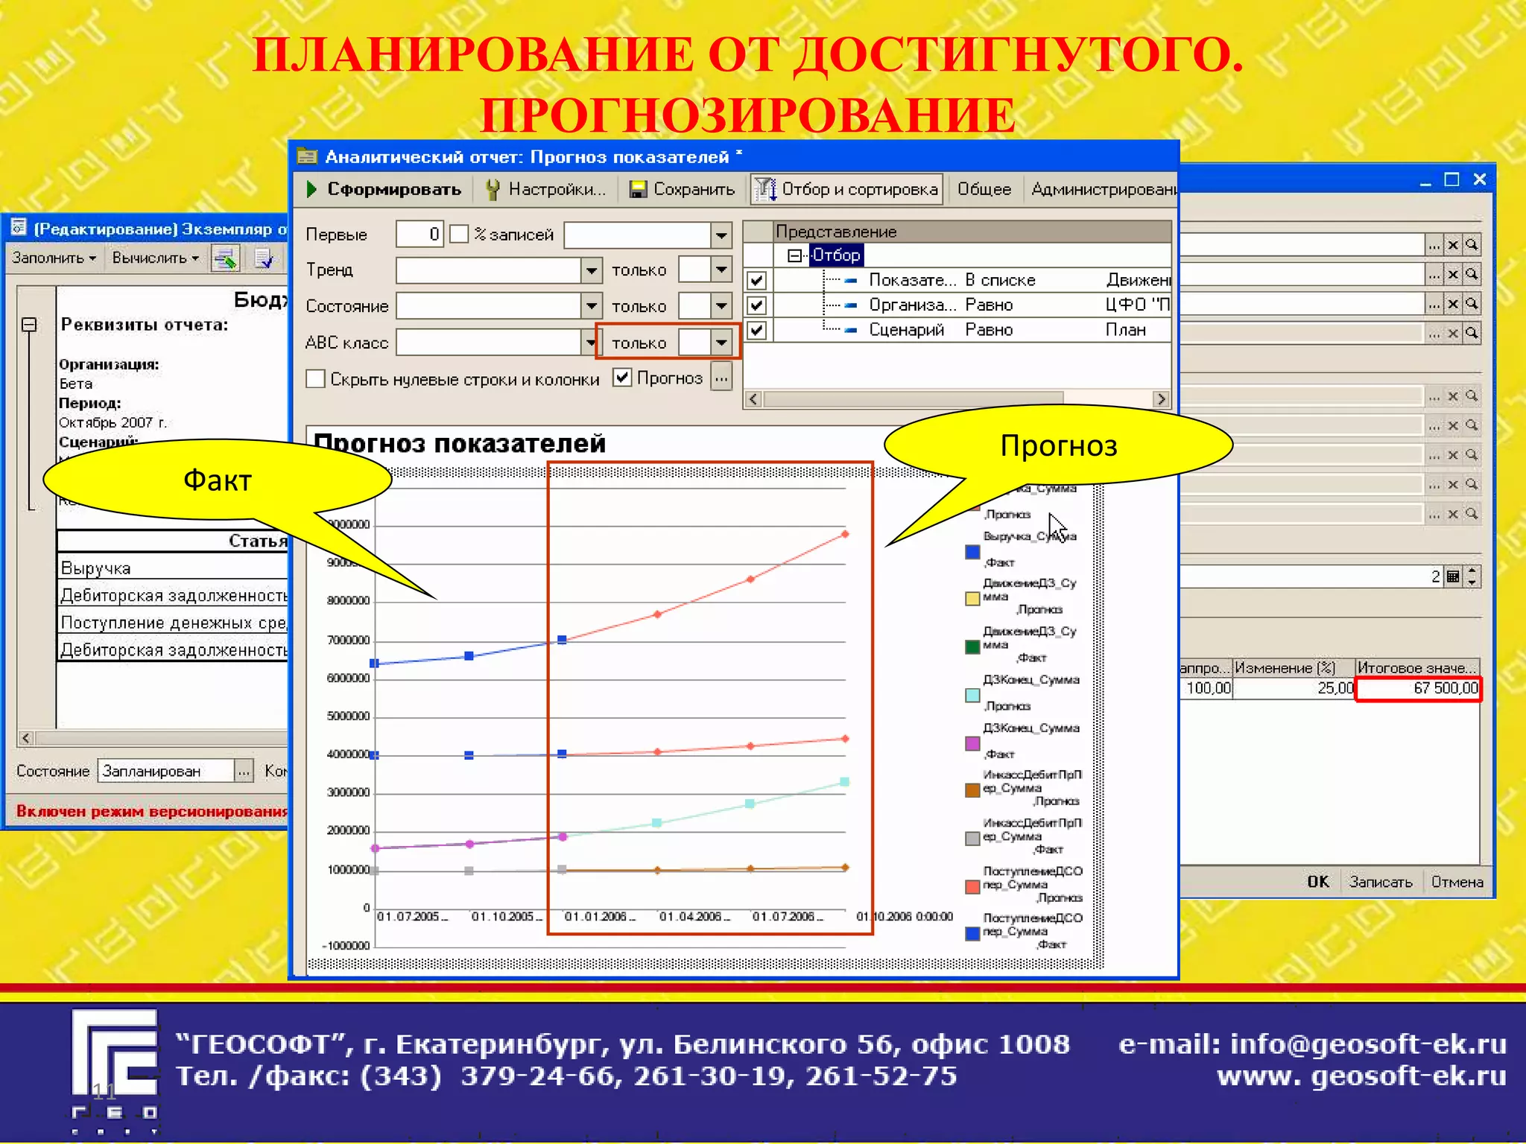Click the green pencil rows icon in Редактирование toolbar
Screen dimensions: 1526x1144
pos(225,258)
